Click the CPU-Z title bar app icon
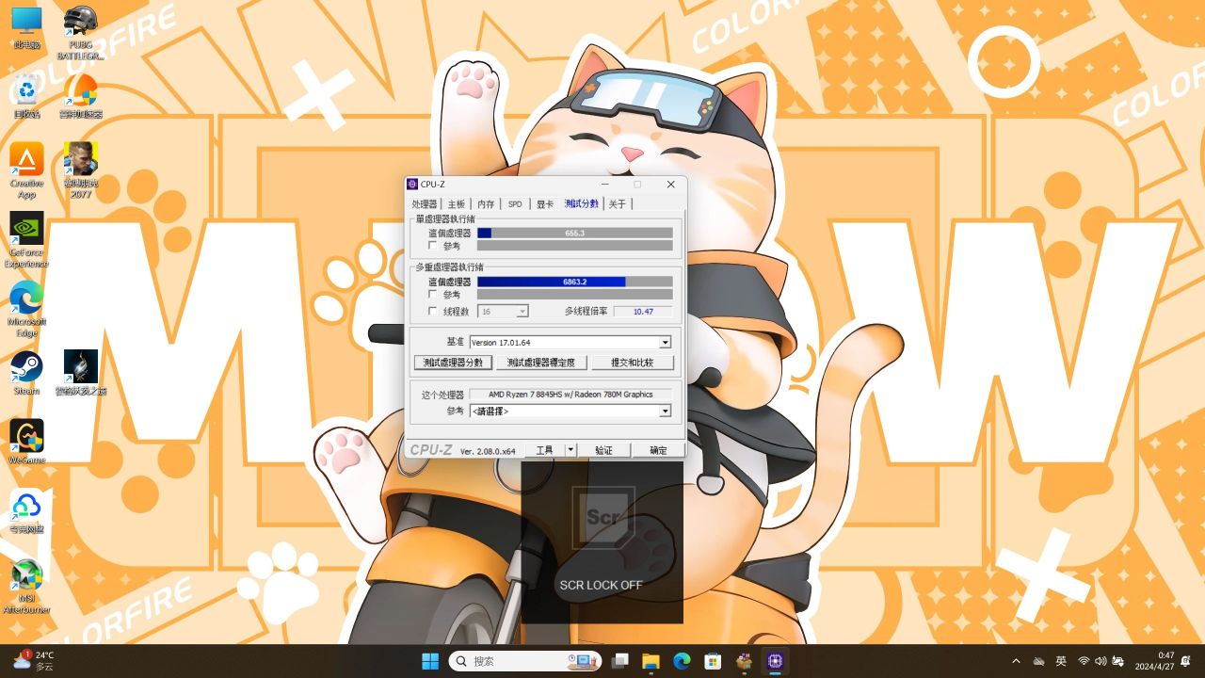The height and width of the screenshot is (678, 1205). coord(412,185)
